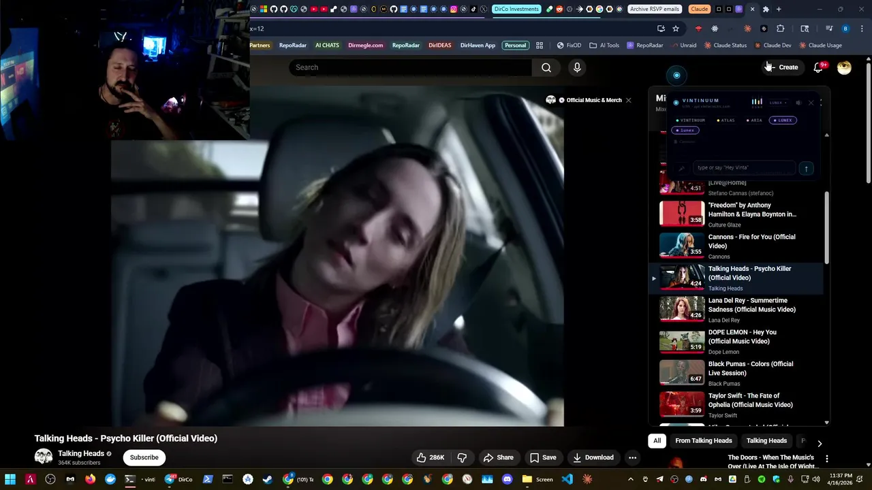
Task: Open the Reddit browser tab
Action: [560, 9]
